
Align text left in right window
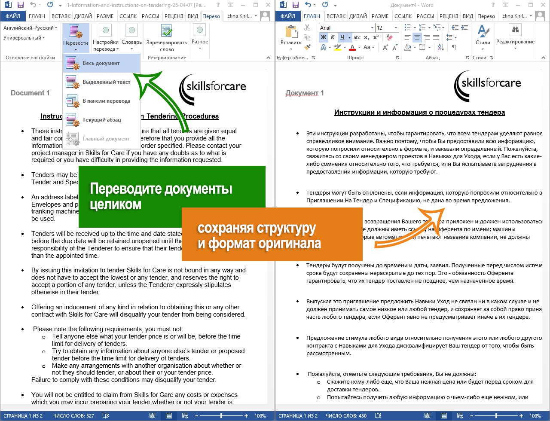point(408,37)
